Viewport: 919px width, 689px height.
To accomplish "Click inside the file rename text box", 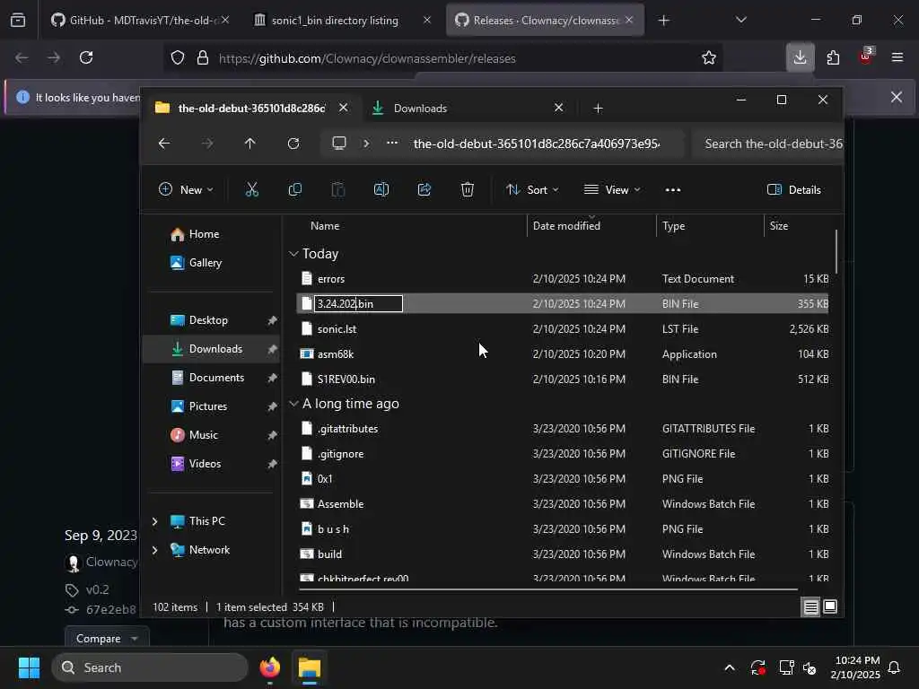I will coord(358,303).
